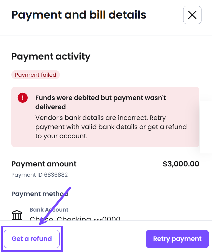The width and height of the screenshot is (212, 252).
Task: Click the pink alert banner's empty lower area
Action: (x=105, y=144)
